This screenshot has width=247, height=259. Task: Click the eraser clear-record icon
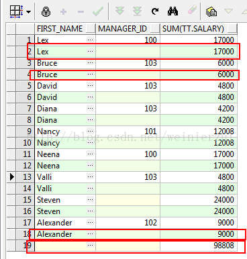pyautogui.click(x=192, y=10)
